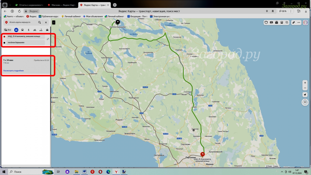The height and width of the screenshot is (175, 311).
Task: Open the Windows Start menu
Action: coord(4,172)
